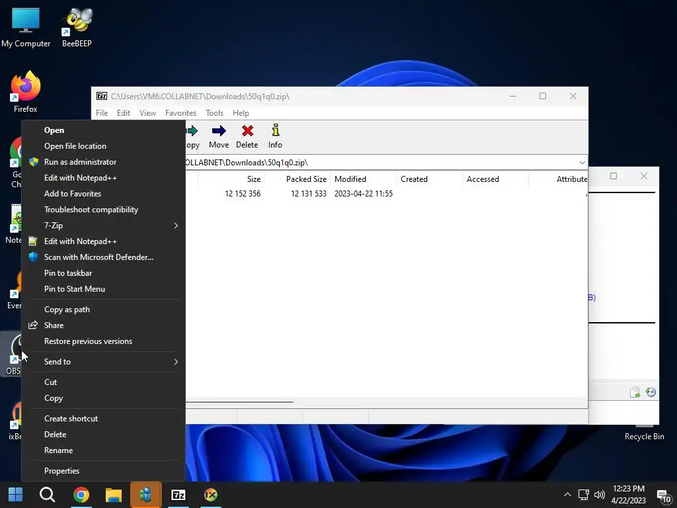Open Properties from the context menu

point(104,471)
